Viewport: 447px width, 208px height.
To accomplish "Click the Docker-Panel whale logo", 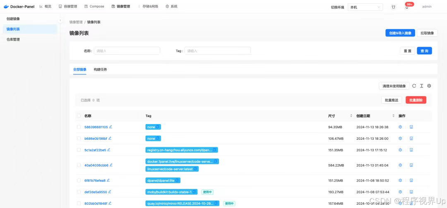I will coord(6,6).
